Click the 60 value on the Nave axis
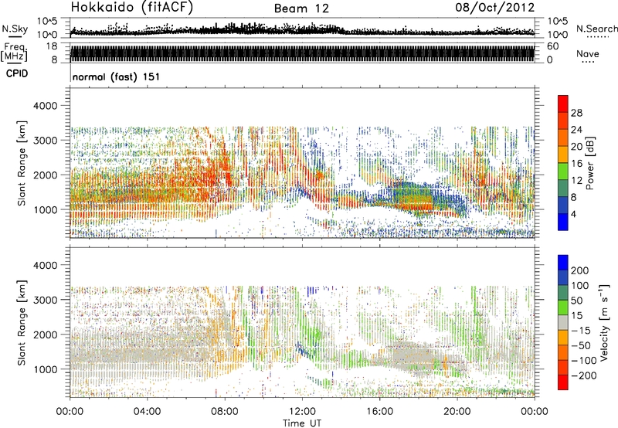 tap(553, 46)
